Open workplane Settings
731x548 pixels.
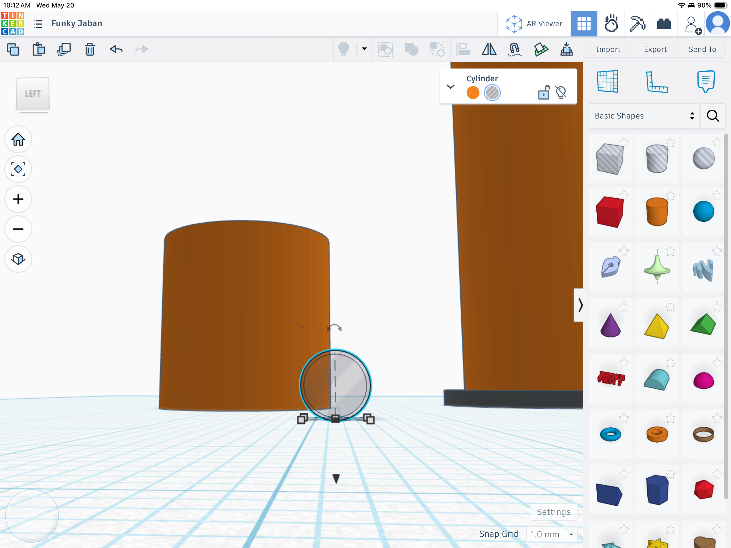click(553, 512)
